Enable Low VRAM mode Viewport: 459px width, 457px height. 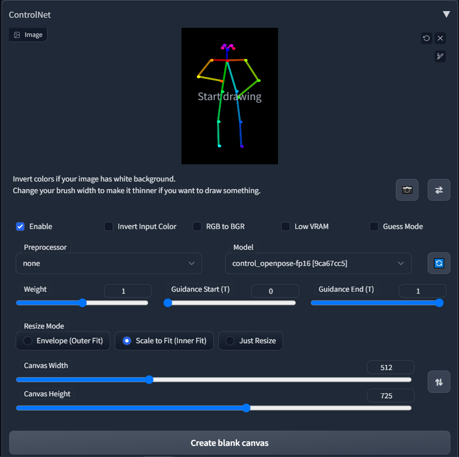pyautogui.click(x=286, y=226)
